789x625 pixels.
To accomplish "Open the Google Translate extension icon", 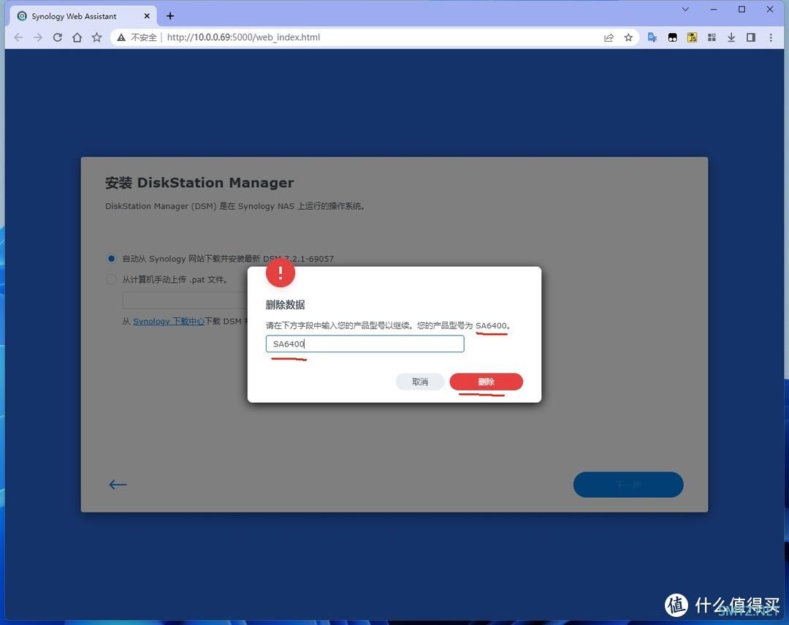I will pos(652,37).
